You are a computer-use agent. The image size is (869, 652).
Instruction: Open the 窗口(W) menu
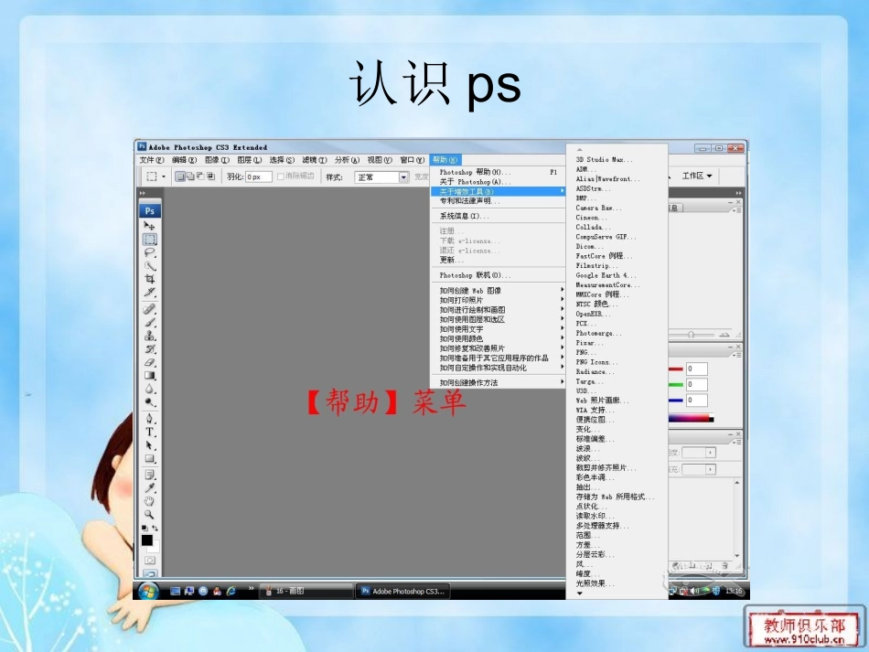pyautogui.click(x=413, y=160)
